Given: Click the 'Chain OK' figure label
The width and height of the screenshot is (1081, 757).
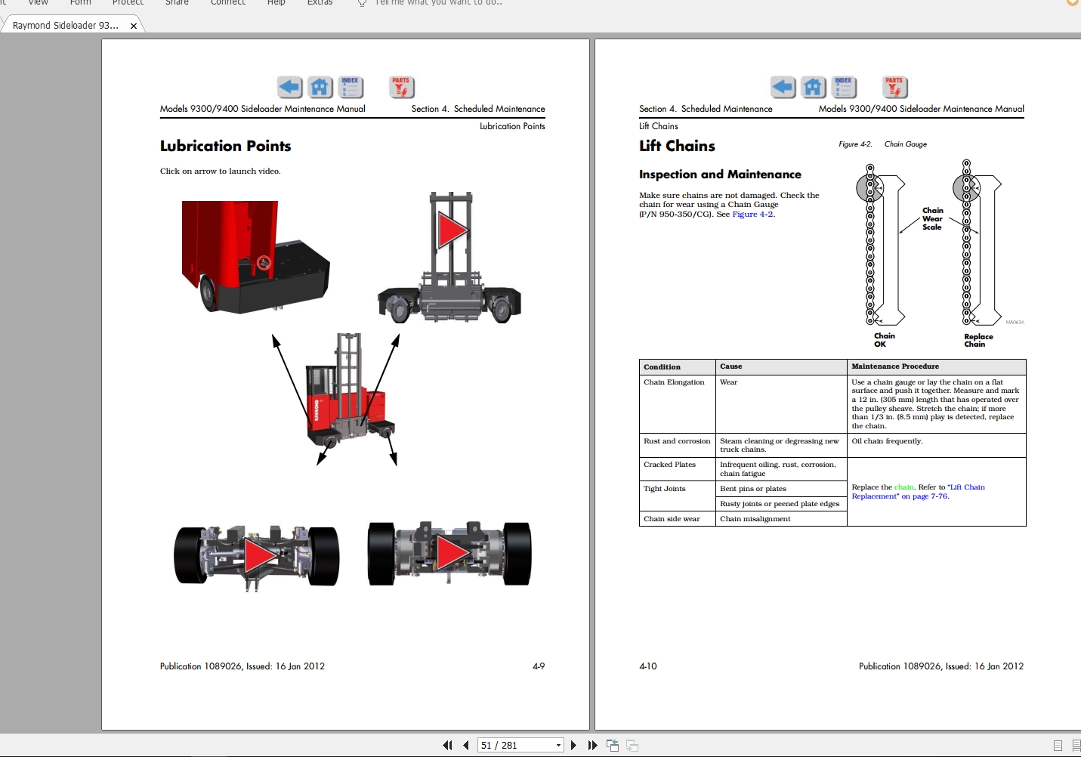Looking at the screenshot, I should click(x=884, y=340).
